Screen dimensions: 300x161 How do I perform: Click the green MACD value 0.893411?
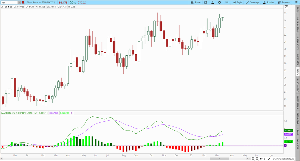coord(43,113)
